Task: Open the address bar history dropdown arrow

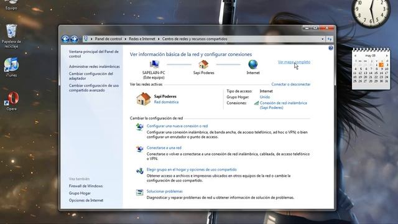Action: 322,39
